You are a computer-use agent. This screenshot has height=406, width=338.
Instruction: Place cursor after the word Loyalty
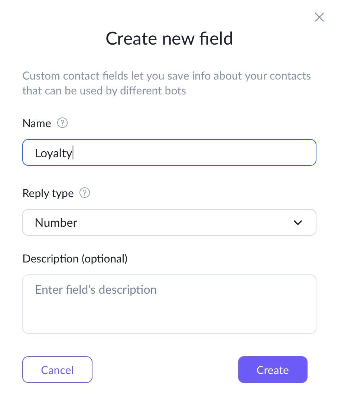[x=73, y=153]
